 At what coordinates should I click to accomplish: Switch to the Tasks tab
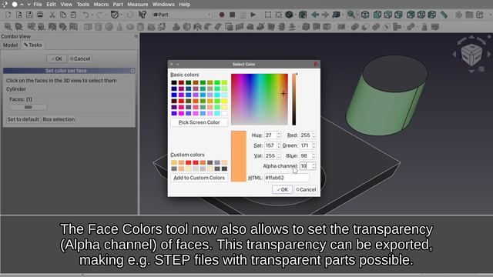point(33,45)
